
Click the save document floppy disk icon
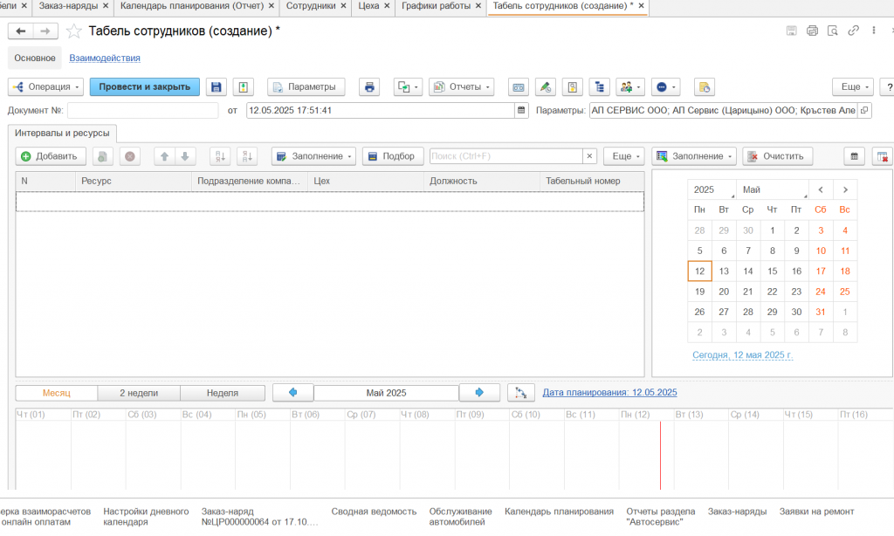pos(217,87)
